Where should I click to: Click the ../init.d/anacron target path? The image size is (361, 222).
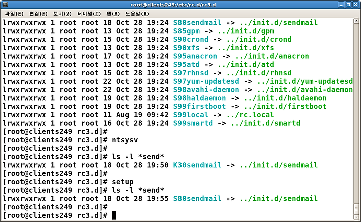pos(272,56)
